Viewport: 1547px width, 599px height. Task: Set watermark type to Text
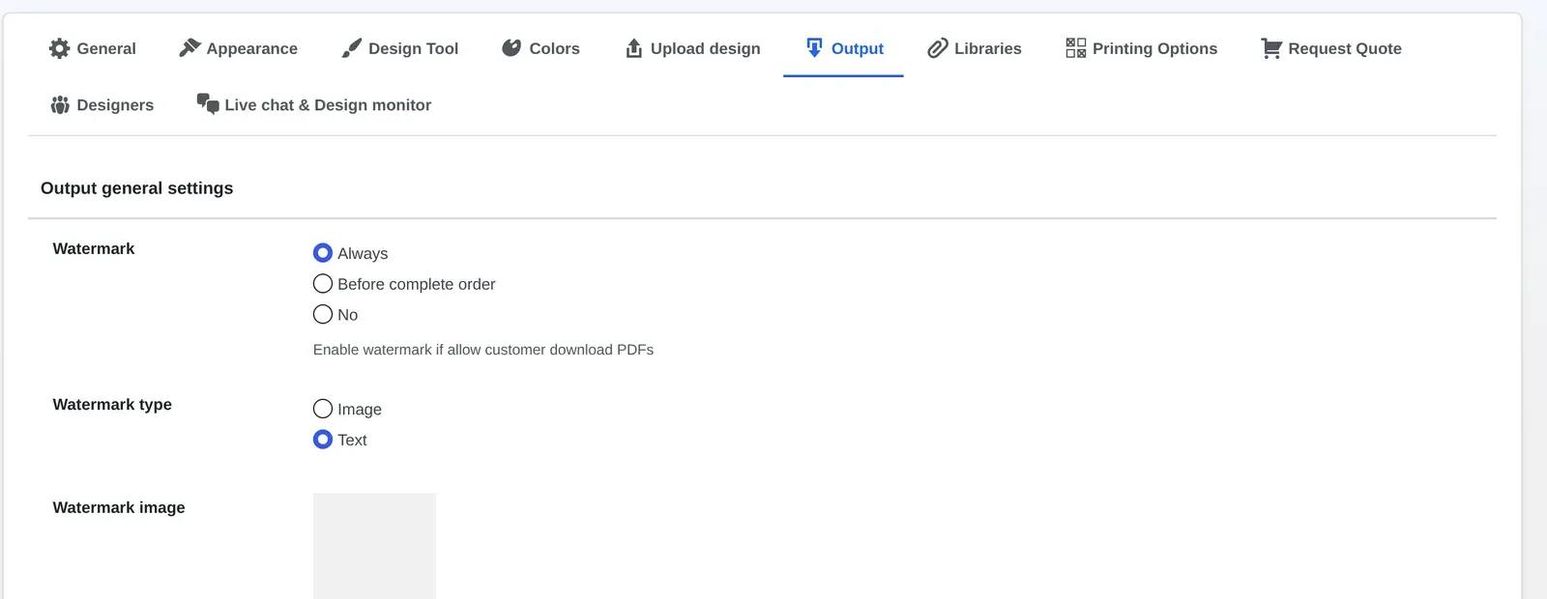[323, 440]
